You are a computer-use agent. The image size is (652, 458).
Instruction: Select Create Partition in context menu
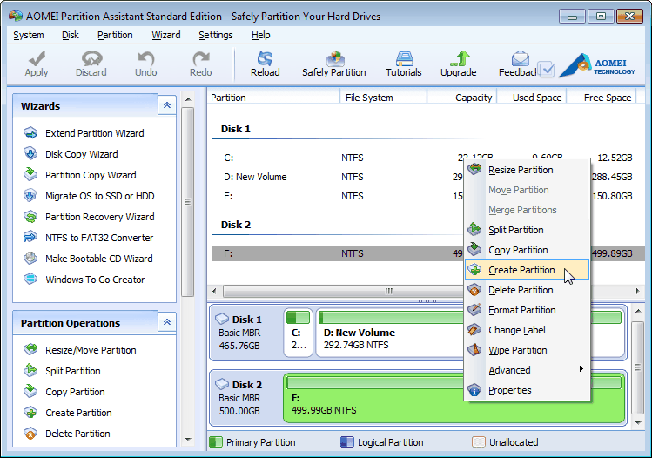tap(527, 270)
